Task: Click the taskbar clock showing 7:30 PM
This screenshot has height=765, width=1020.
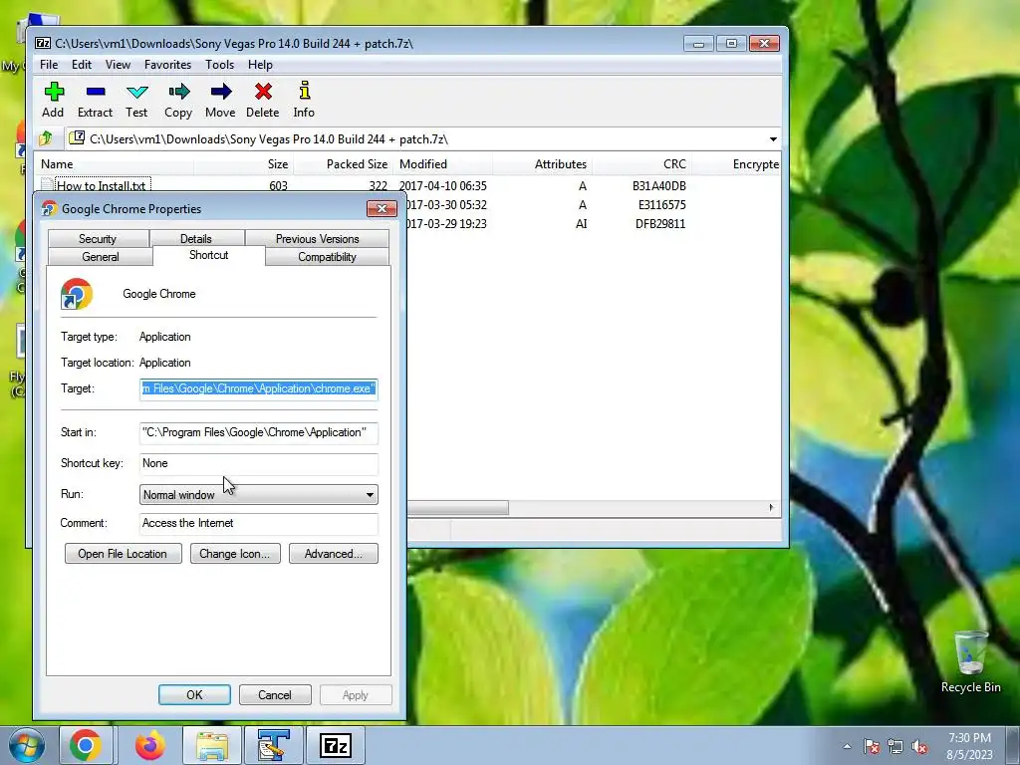Action: pyautogui.click(x=969, y=746)
